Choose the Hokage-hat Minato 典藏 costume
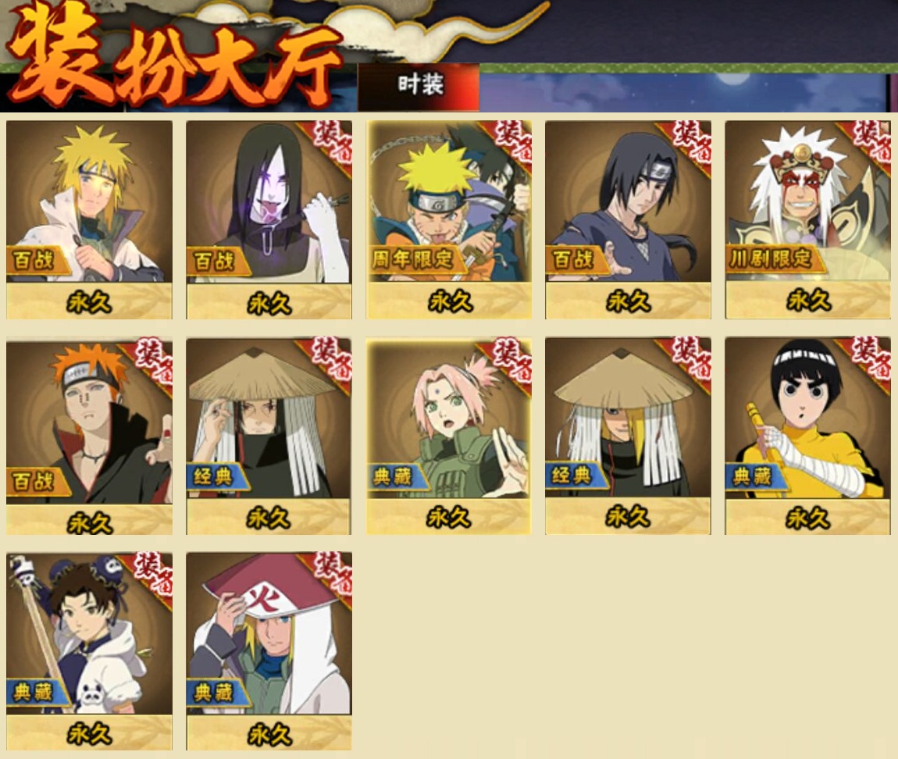This screenshot has width=898, height=759. click(269, 651)
